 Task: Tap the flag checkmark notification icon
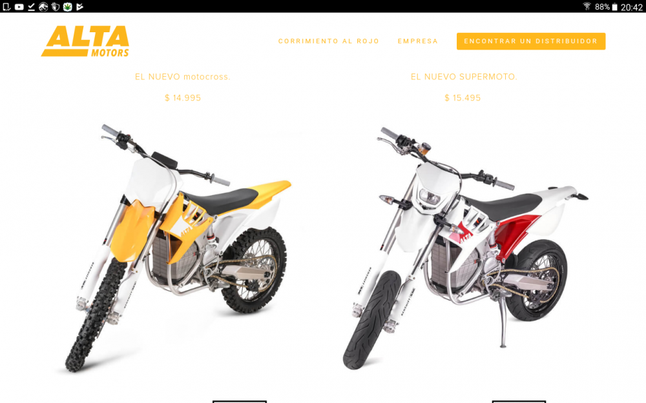click(80, 6)
